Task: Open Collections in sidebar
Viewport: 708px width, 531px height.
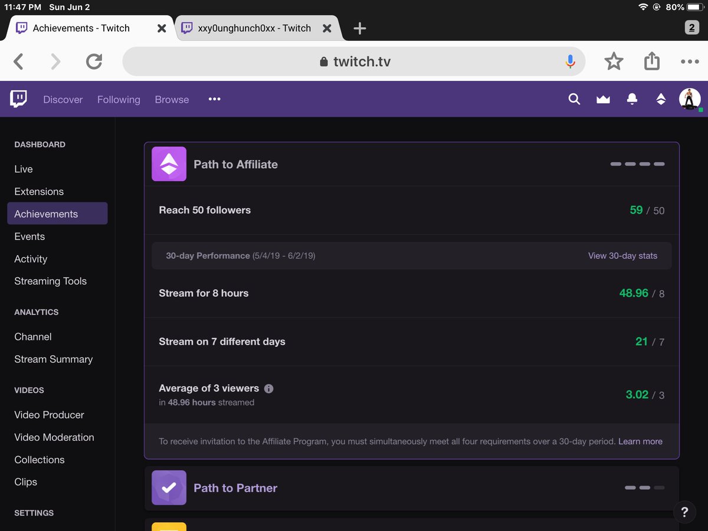Action: pos(40,459)
